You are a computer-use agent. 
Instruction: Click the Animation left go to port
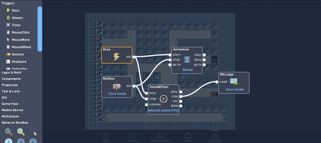click(x=170, y=65)
